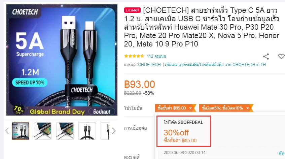
Task: Open the CHOETECH brand link
Action: (x=149, y=65)
